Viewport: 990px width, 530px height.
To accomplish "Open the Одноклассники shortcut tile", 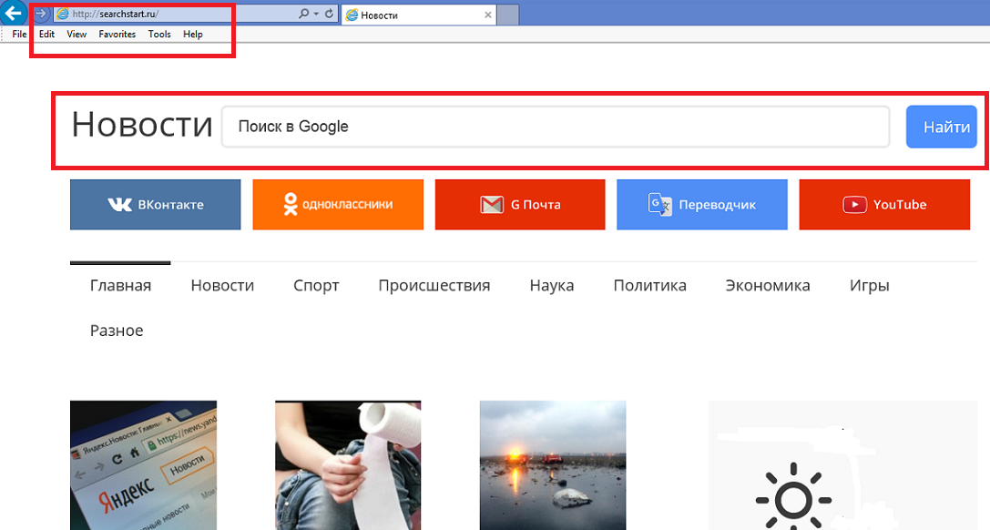I will point(338,205).
